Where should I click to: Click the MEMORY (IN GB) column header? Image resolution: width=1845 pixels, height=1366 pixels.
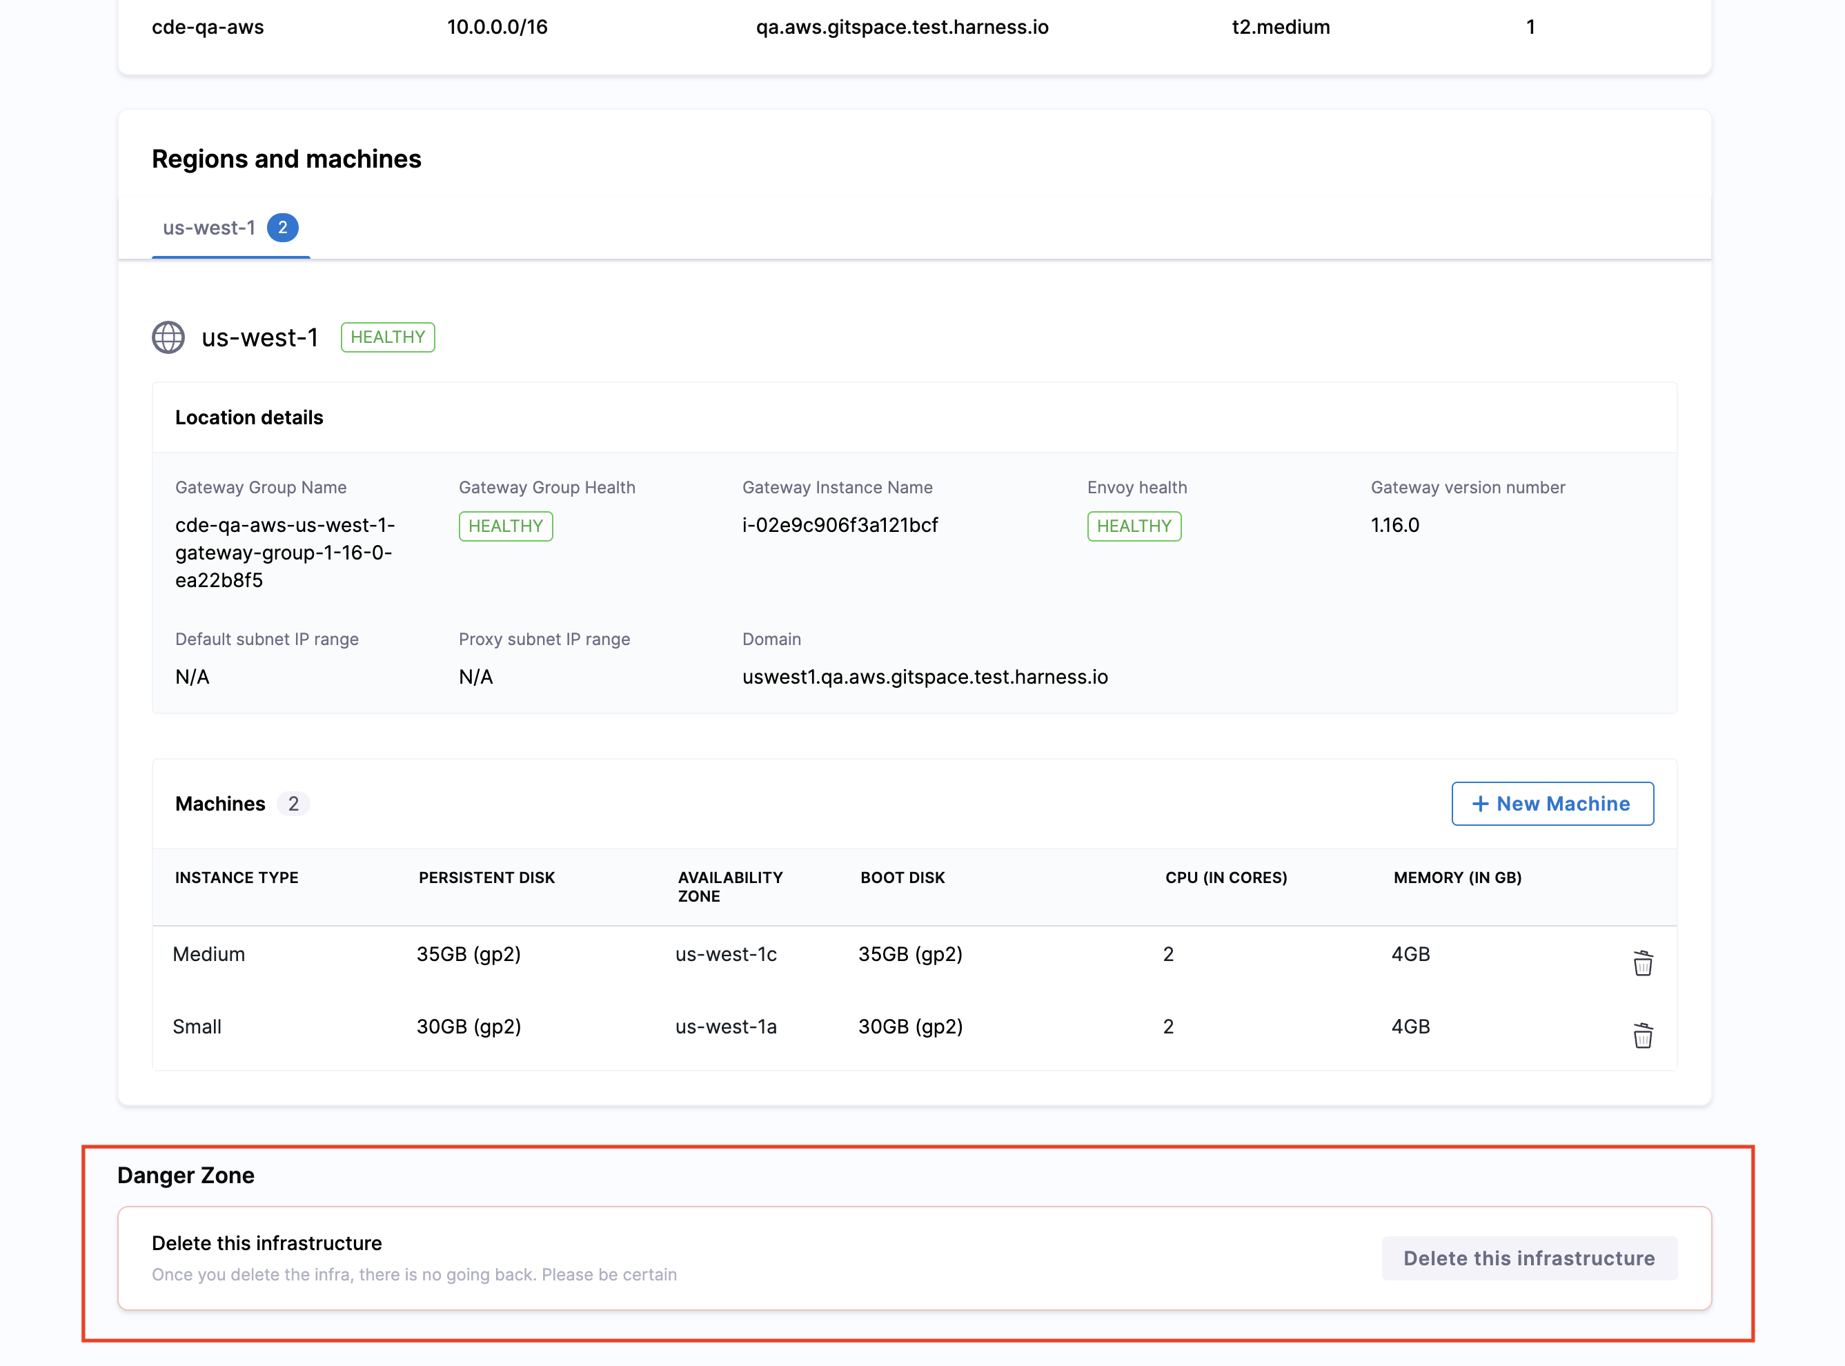pyautogui.click(x=1457, y=878)
